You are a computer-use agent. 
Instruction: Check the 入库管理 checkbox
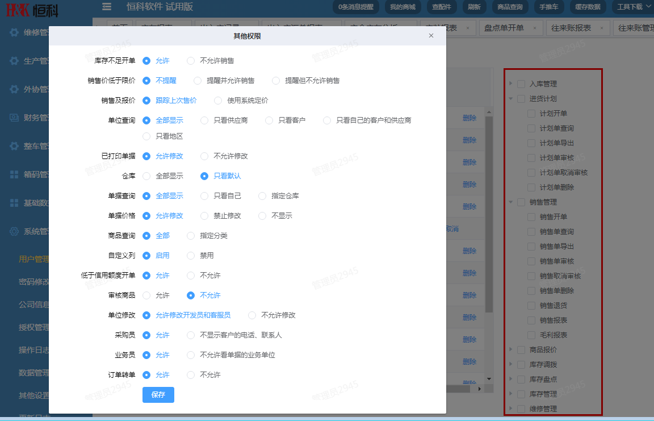point(521,83)
